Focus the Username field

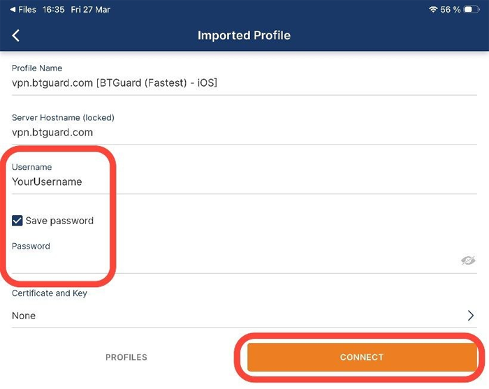[238, 182]
